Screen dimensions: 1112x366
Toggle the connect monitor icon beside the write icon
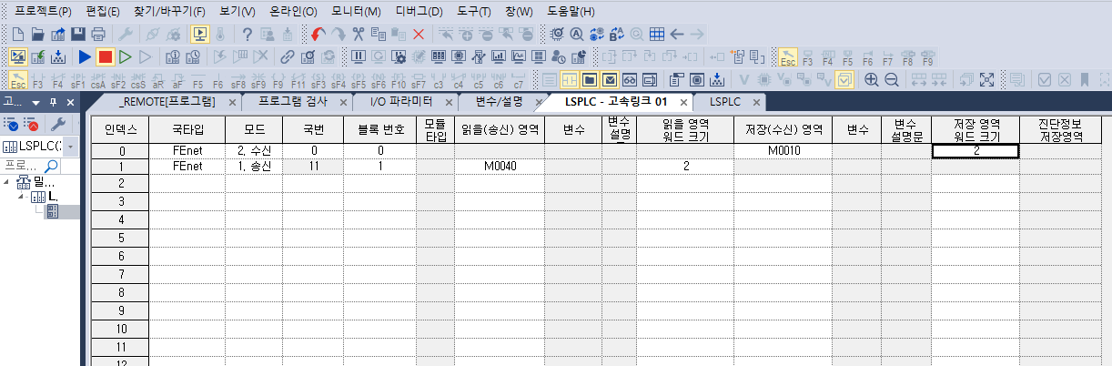[x=18, y=56]
